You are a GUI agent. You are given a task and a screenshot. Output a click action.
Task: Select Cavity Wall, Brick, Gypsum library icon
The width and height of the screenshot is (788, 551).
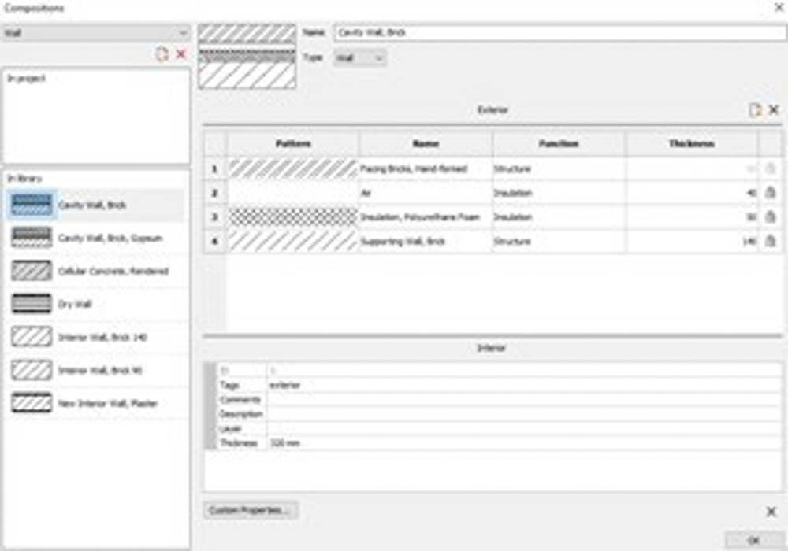pyautogui.click(x=32, y=238)
